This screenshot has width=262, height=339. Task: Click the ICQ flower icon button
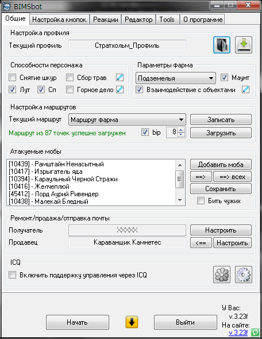point(222,275)
